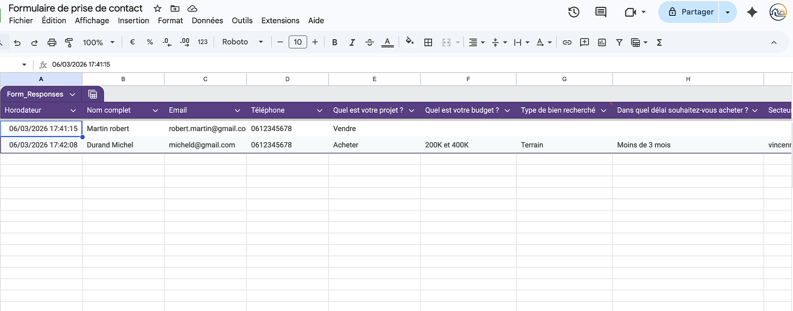Select the paint format roller icon
Screen dimensions: 793x311
point(69,42)
